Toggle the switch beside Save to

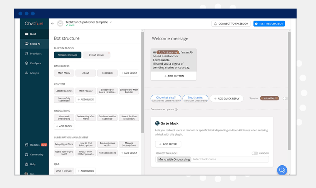pyautogui.click(x=285, y=98)
